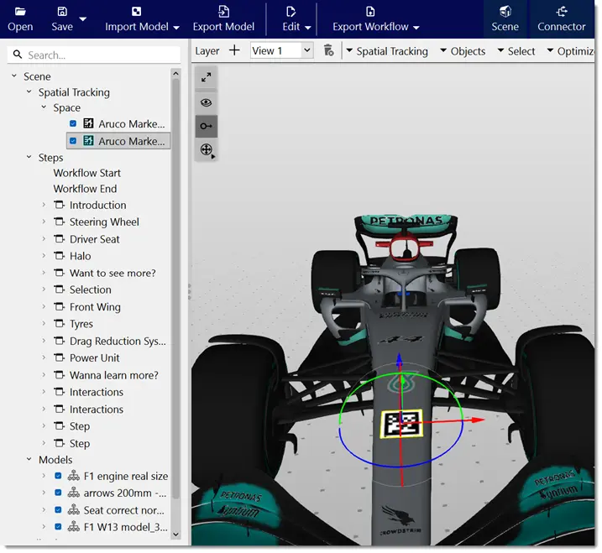Delete layer with the trash icon
The width and height of the screenshot is (602, 553).
[x=328, y=50]
